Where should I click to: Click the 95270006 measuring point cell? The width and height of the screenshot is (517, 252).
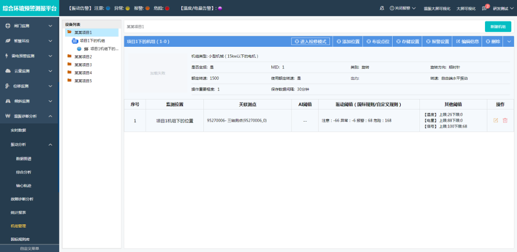coord(247,120)
